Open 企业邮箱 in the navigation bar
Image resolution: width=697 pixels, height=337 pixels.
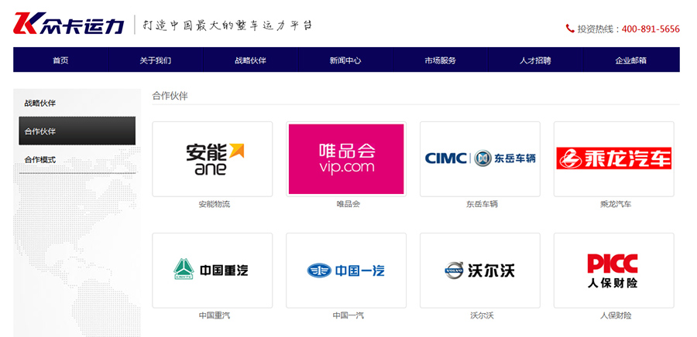(x=630, y=60)
